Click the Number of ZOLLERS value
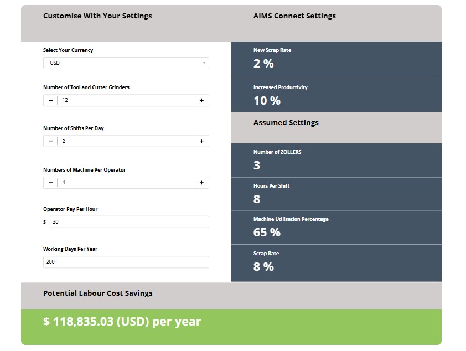 pyautogui.click(x=257, y=165)
